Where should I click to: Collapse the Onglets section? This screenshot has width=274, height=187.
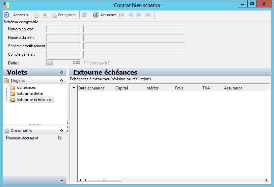[x=61, y=81]
